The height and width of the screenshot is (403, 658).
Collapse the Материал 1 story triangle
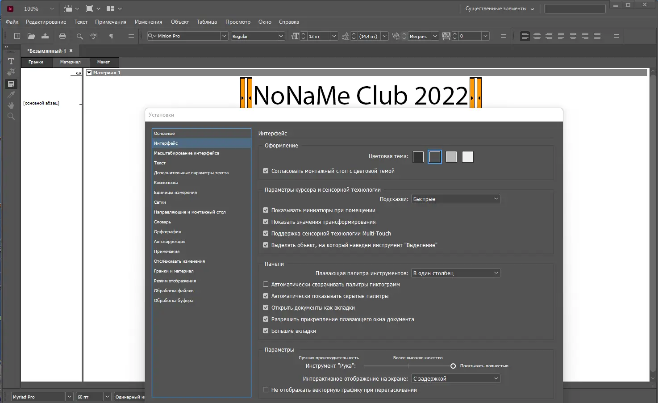pyautogui.click(x=89, y=72)
